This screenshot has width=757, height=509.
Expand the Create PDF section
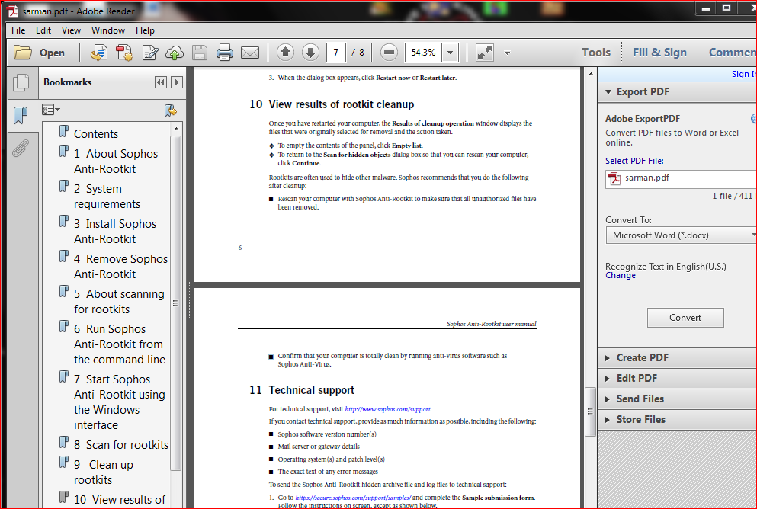point(608,358)
